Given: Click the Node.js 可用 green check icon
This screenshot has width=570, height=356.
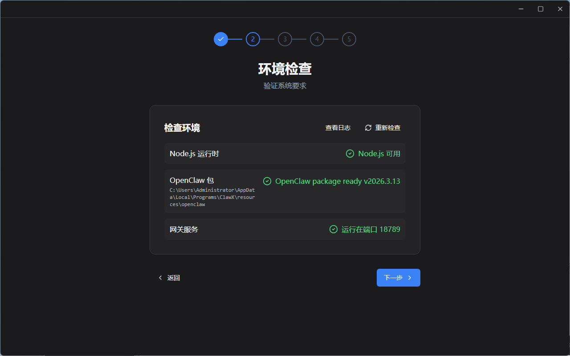Looking at the screenshot, I should coord(350,154).
